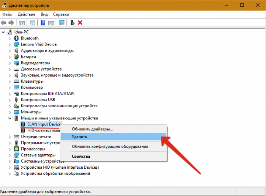Click the Видеоадаптеры display adapter icon
The width and height of the screenshot is (266, 196).
click(x=16, y=63)
